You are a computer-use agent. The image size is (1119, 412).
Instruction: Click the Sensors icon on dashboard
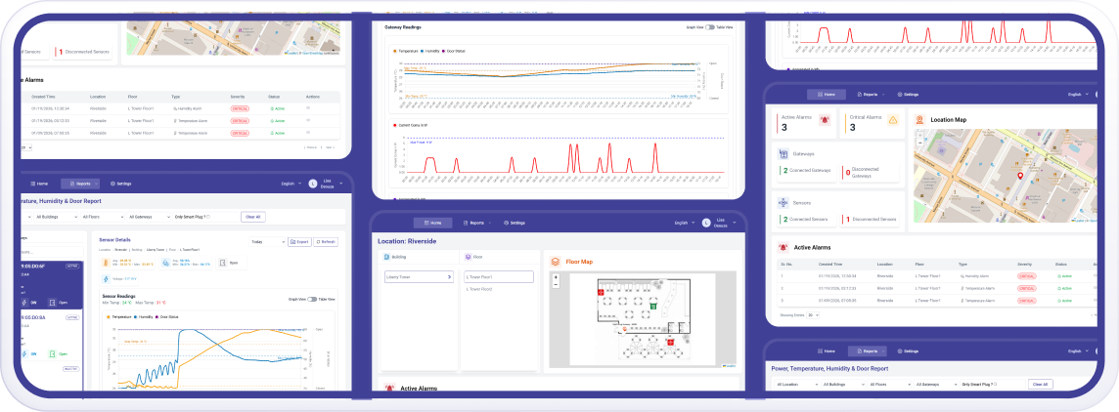783,202
